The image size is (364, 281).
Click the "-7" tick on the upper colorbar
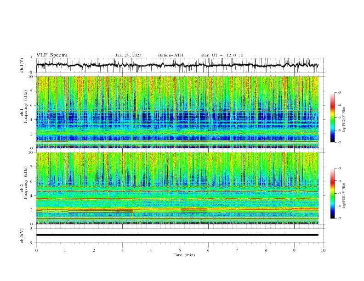tap(339, 143)
